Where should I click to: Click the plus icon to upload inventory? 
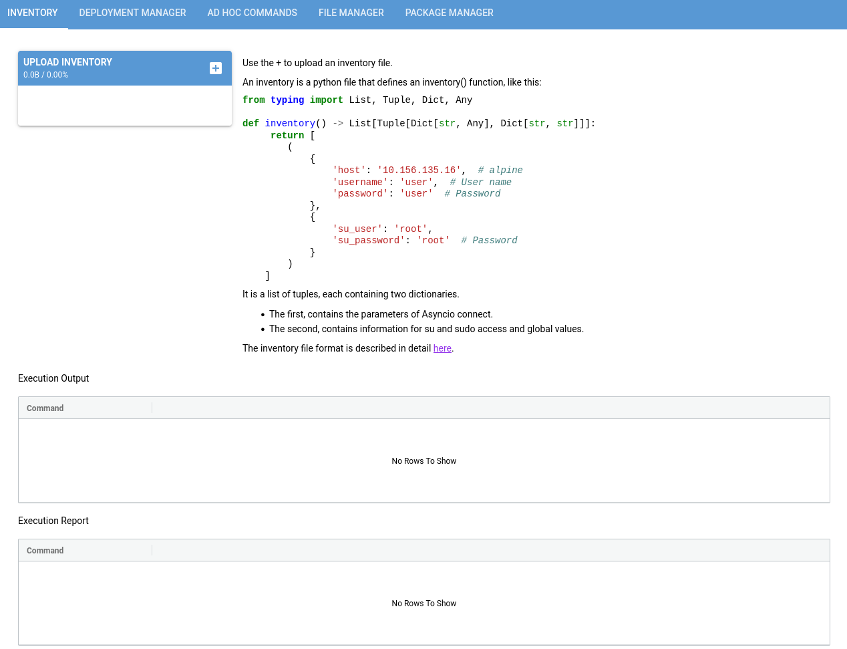pos(216,68)
